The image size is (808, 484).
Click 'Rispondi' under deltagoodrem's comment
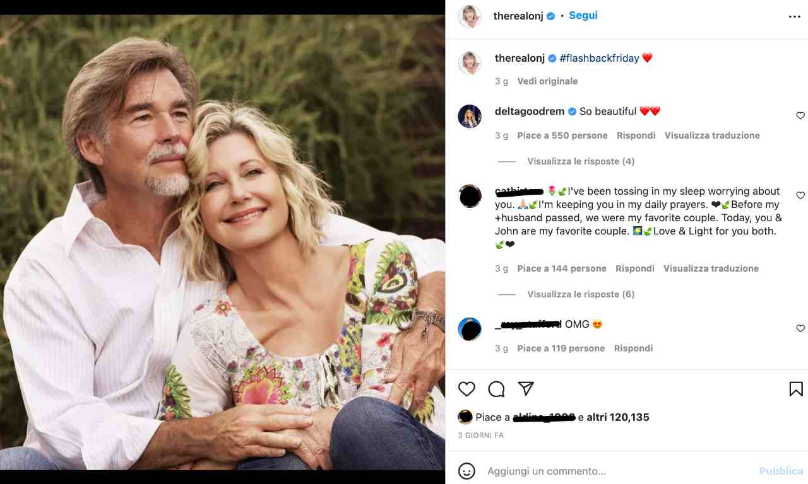(636, 135)
